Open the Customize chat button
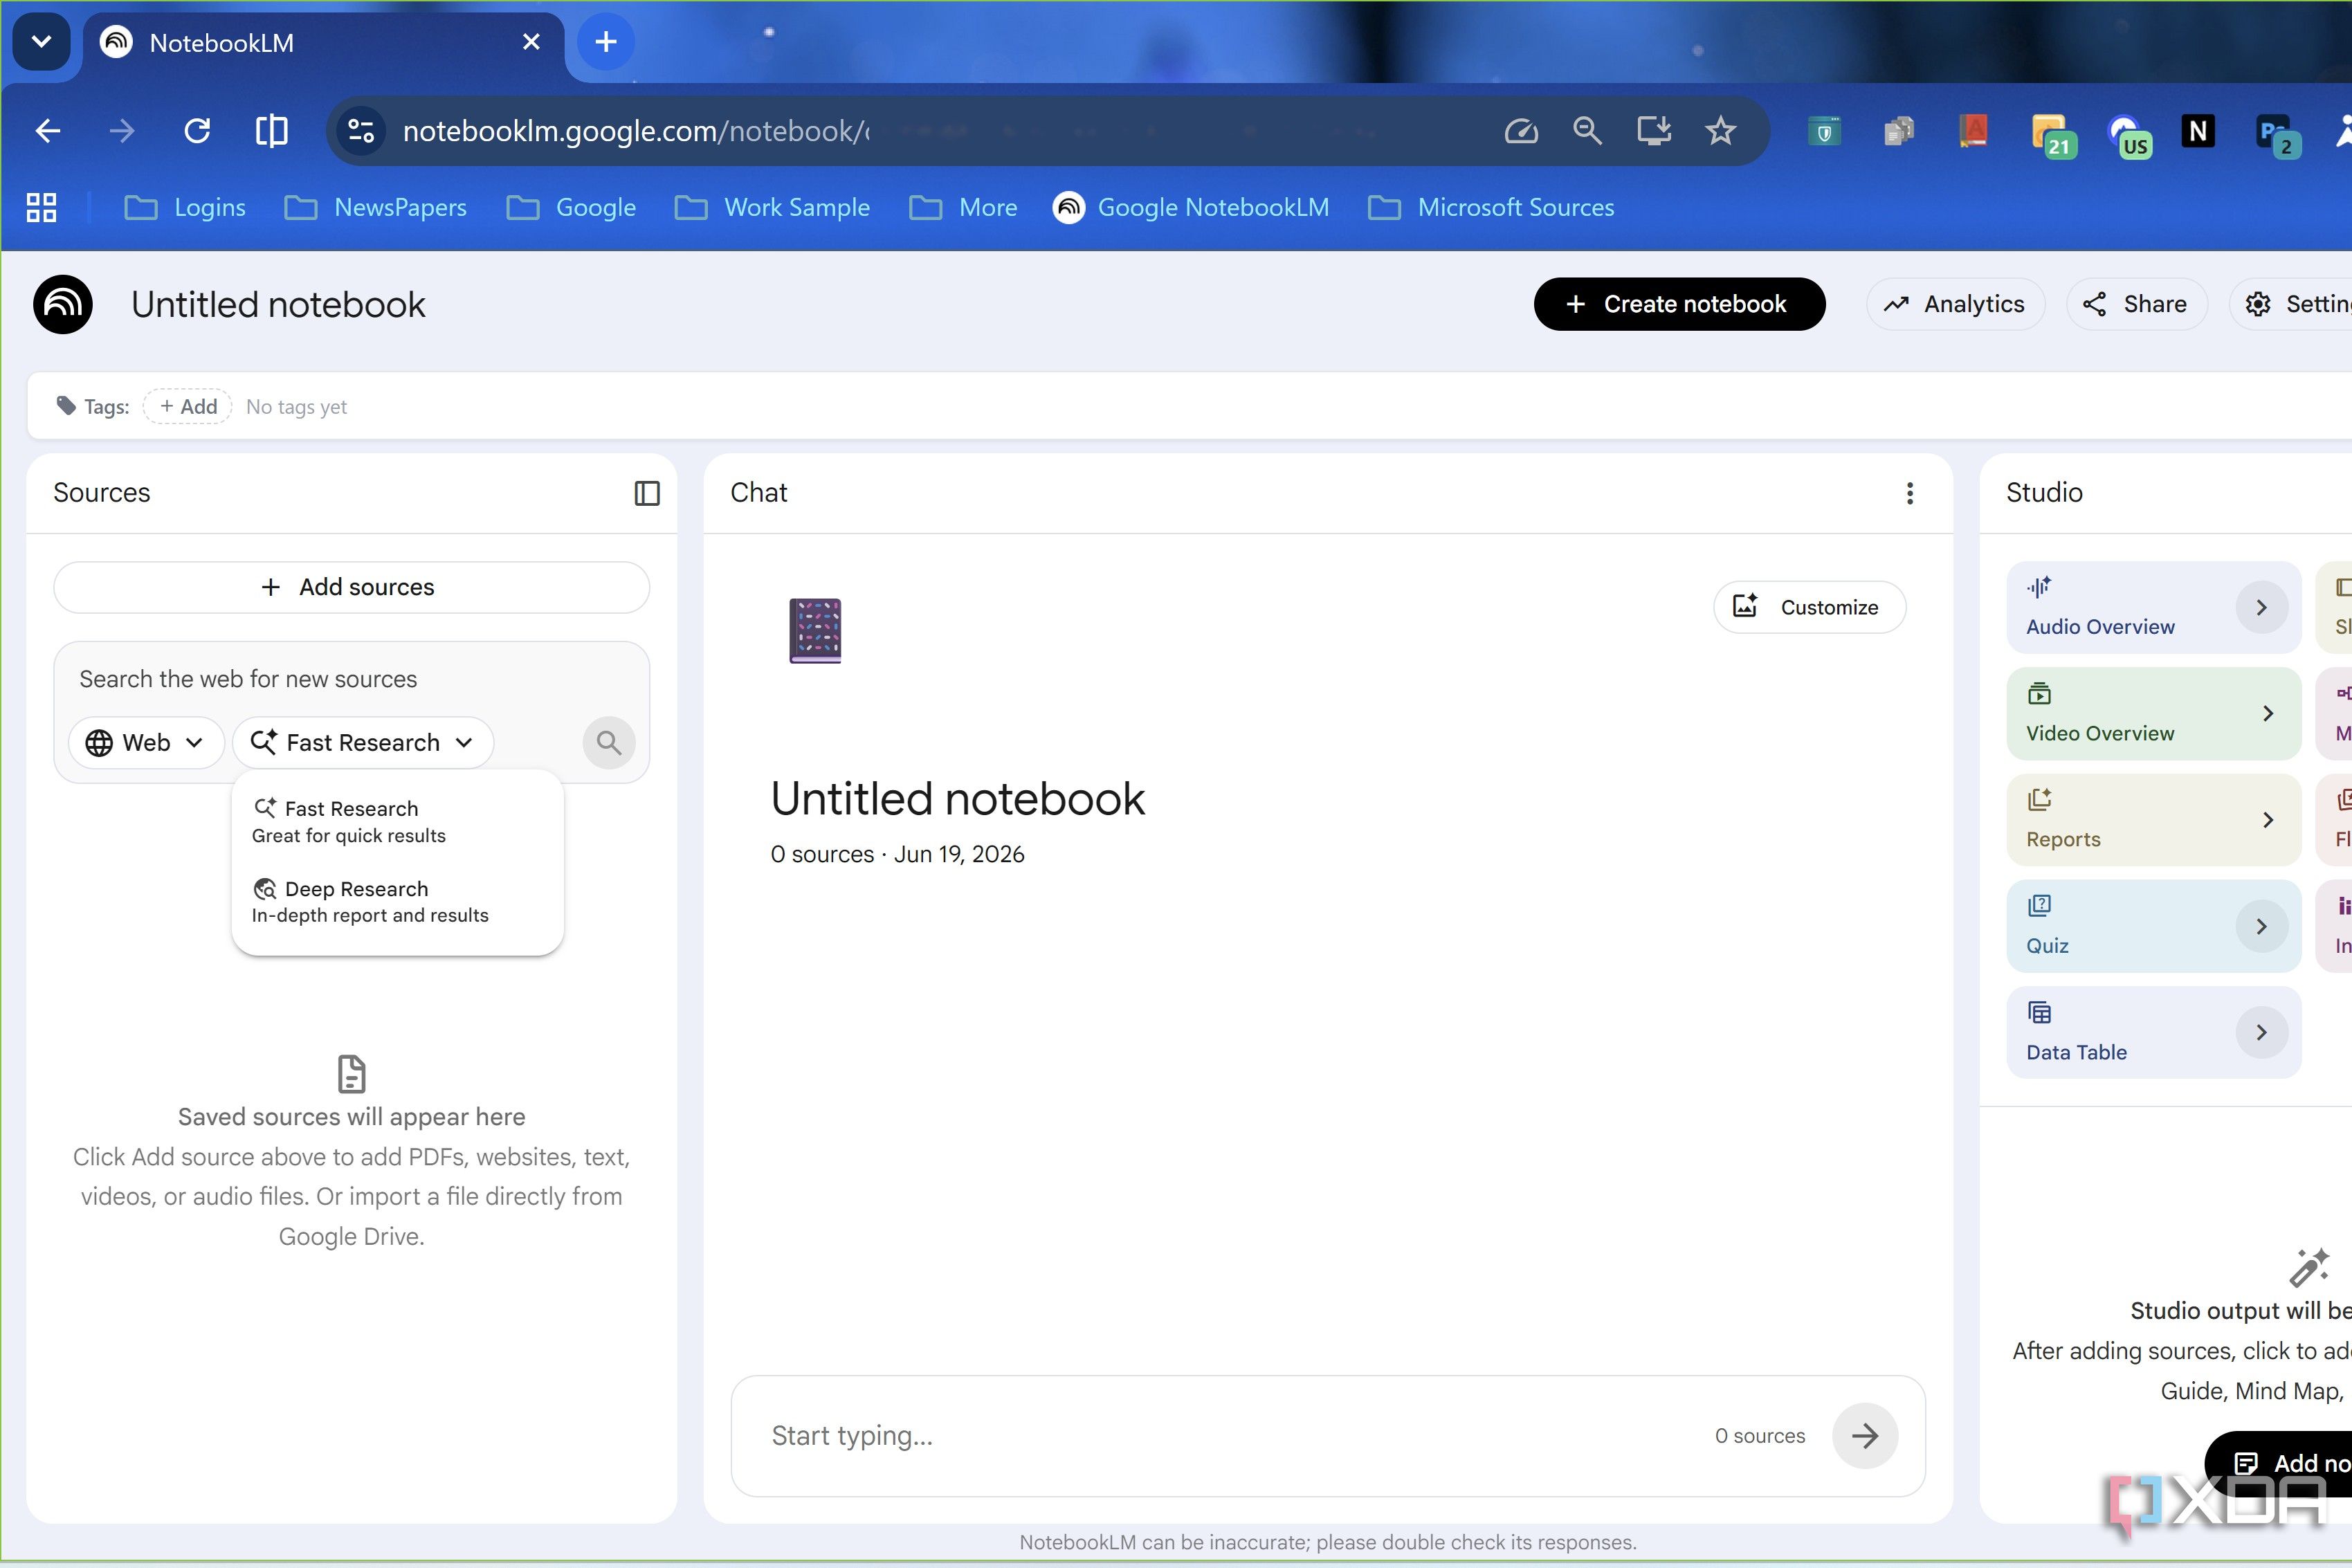Viewport: 2352px width, 1568px height. click(x=1809, y=607)
